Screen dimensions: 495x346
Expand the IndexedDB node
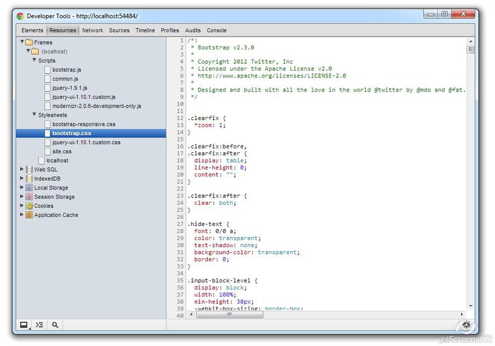[x=22, y=178]
